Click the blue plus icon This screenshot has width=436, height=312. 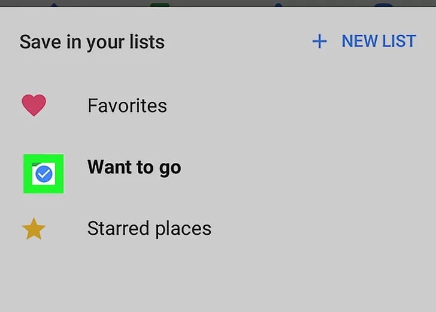click(319, 41)
